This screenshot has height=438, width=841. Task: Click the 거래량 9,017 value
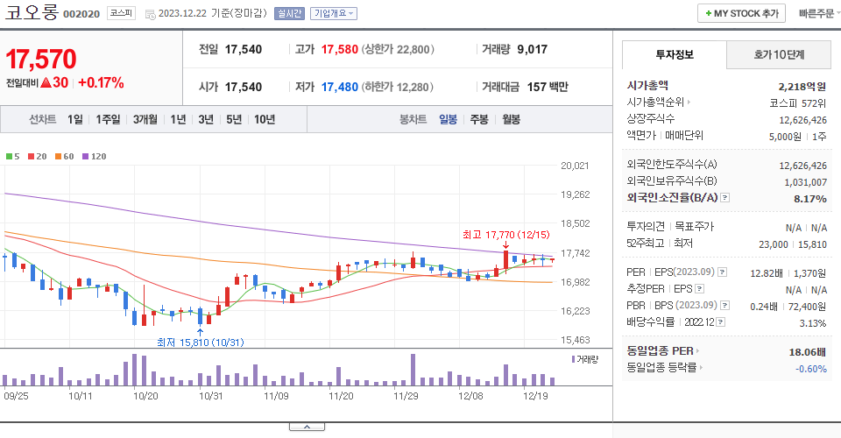tap(532, 49)
